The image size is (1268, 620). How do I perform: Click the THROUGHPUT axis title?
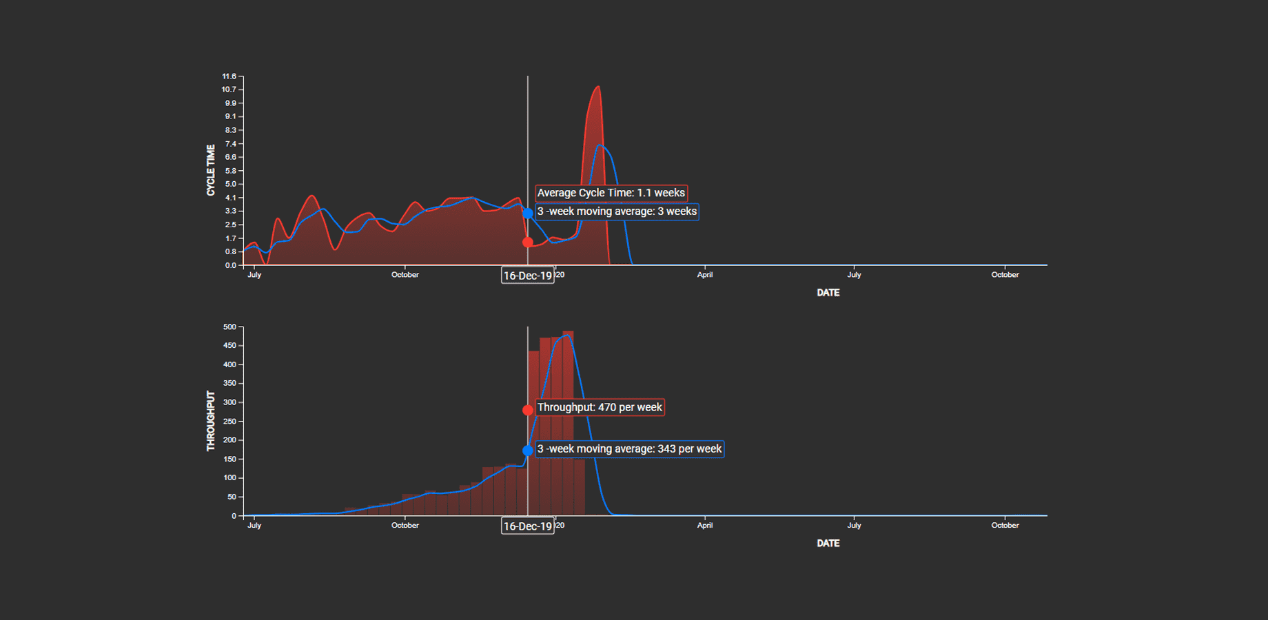(211, 422)
